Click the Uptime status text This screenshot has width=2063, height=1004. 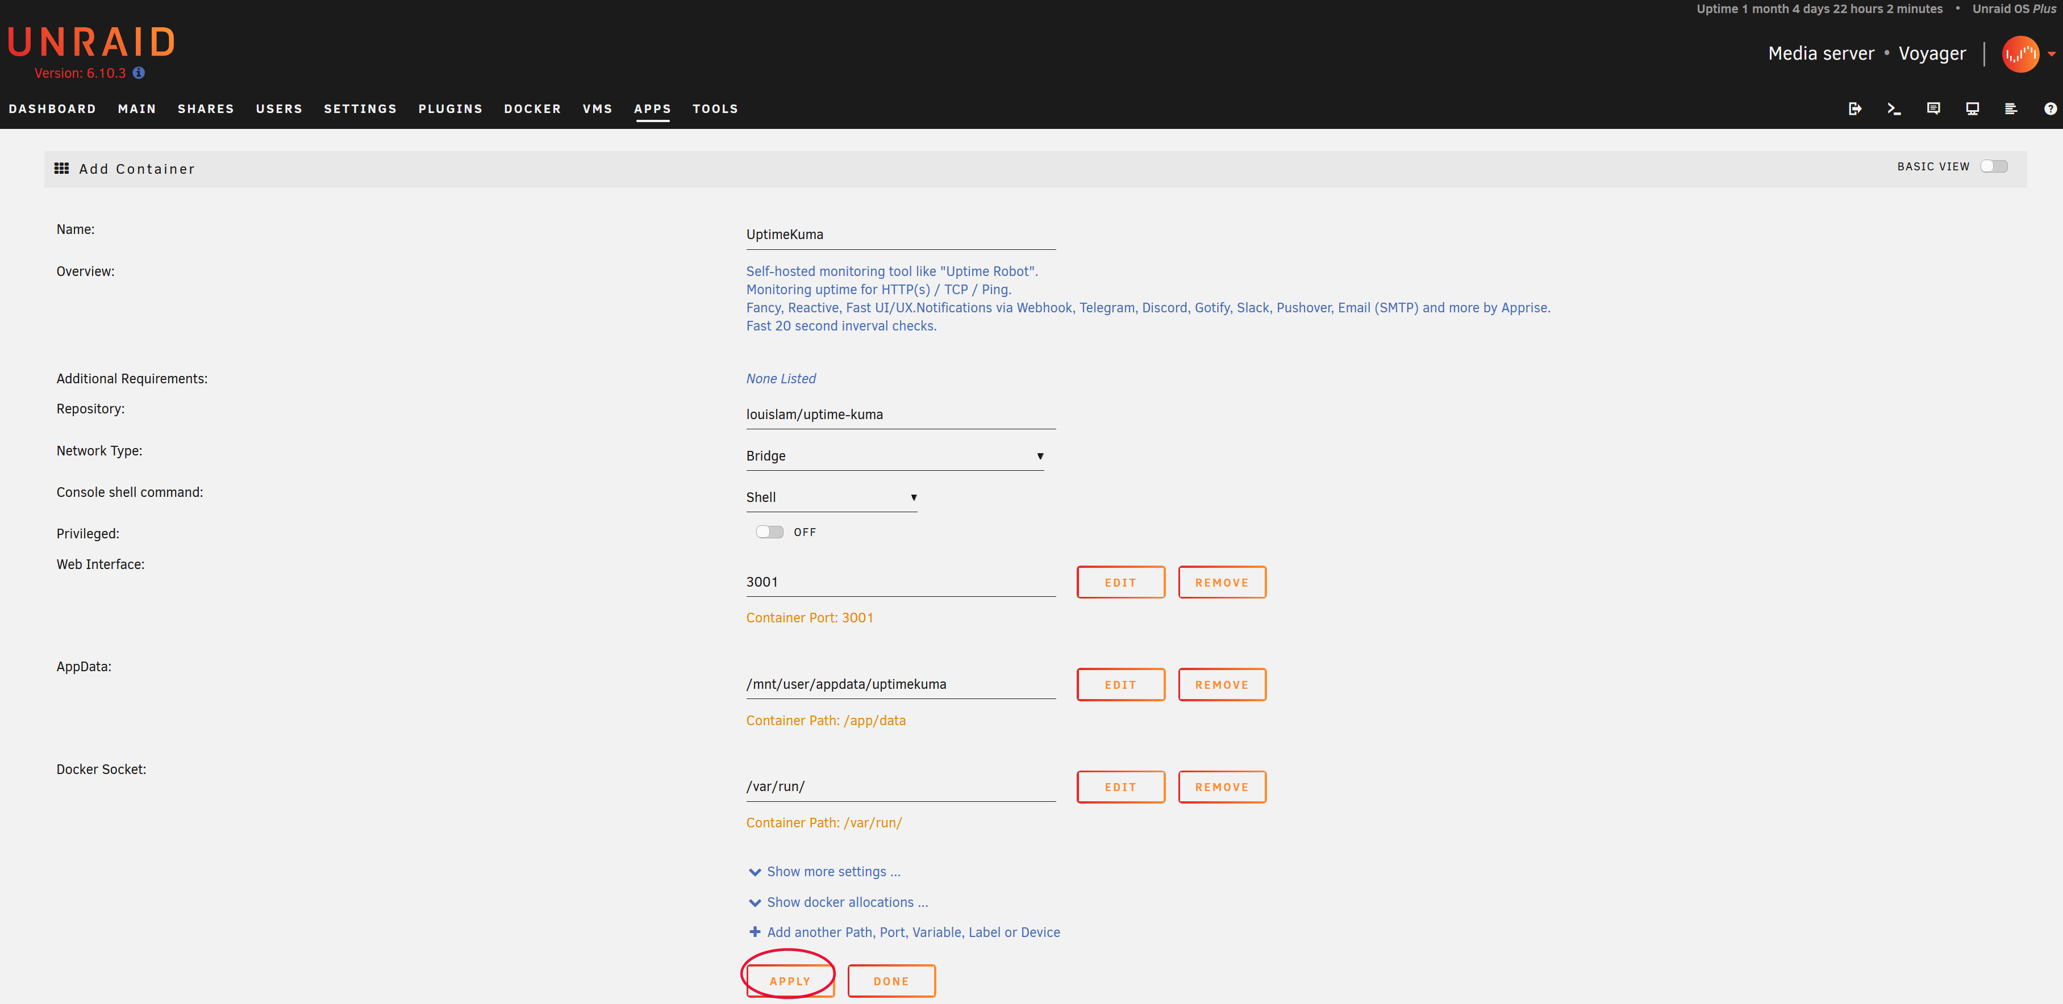click(x=1819, y=9)
